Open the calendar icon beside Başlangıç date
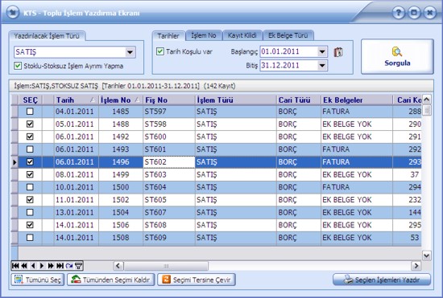This screenshot has height=298, width=443. pos(338,52)
